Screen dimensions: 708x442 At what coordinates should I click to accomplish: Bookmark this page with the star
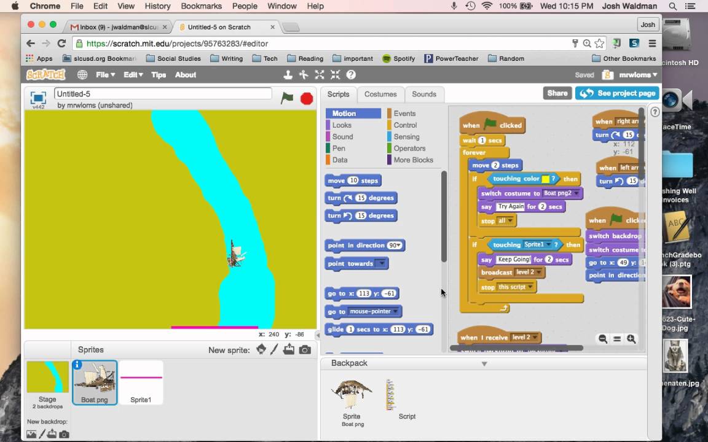pyautogui.click(x=599, y=44)
